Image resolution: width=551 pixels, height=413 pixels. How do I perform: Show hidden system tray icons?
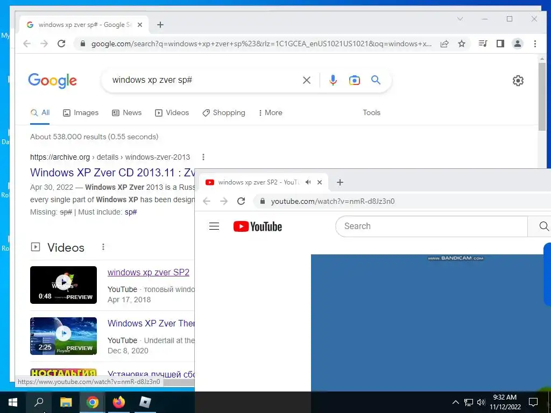coord(455,402)
